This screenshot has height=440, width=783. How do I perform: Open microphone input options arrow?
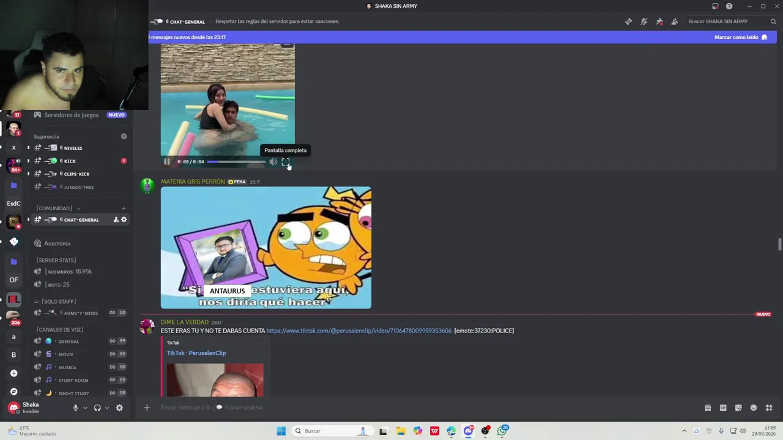85,408
